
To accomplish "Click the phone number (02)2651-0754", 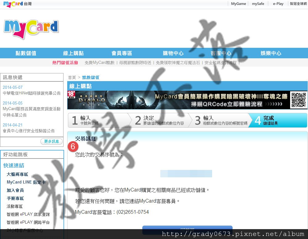I will [x=133, y=212].
